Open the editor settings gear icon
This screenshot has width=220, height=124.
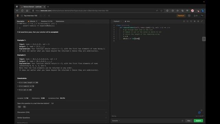(x=198, y=21)
